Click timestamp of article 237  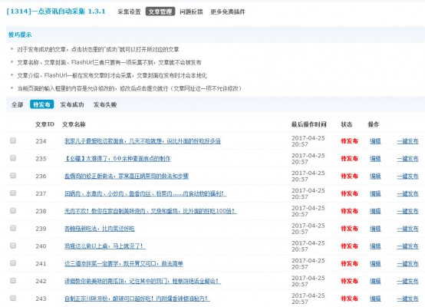[x=308, y=193]
